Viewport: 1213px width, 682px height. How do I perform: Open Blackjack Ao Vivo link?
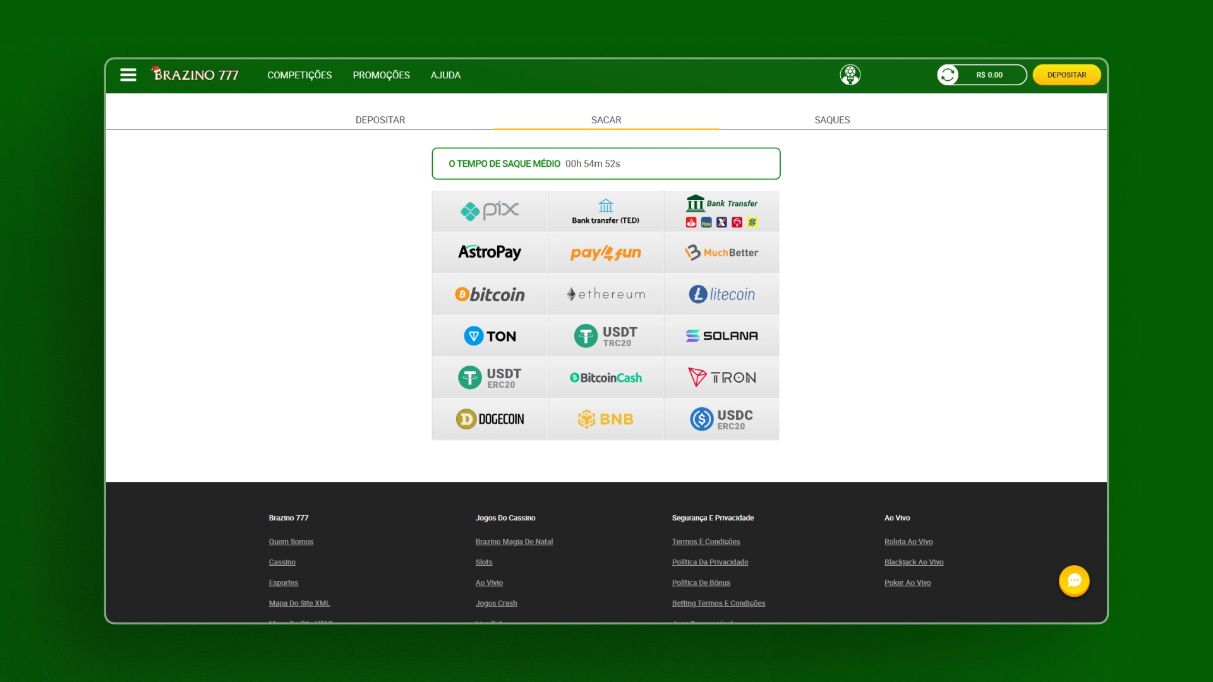click(914, 563)
